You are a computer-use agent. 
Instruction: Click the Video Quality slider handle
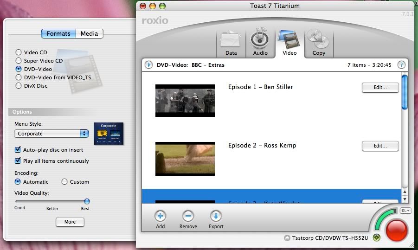point(87,201)
